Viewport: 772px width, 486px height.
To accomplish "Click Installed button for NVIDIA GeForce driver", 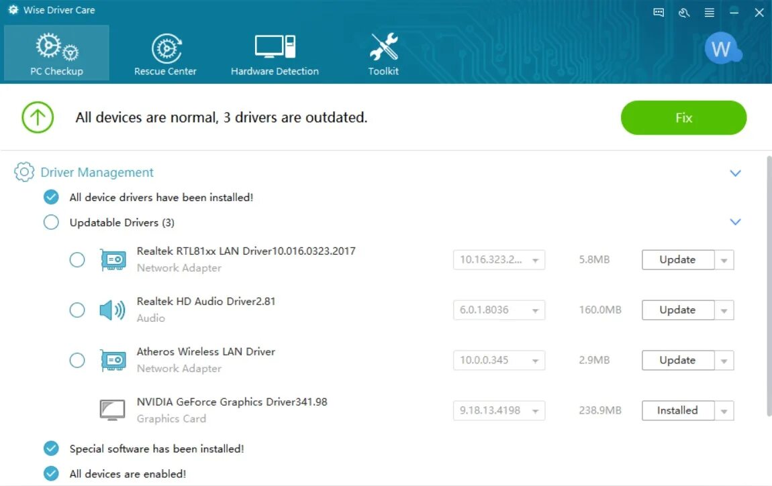I will click(x=677, y=410).
